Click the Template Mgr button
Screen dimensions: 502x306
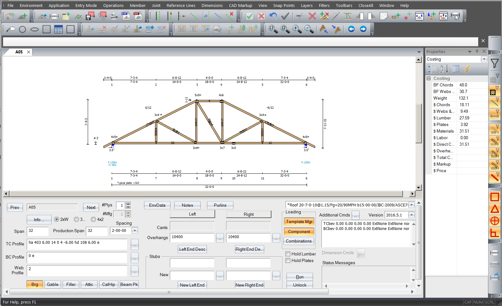[x=299, y=221]
